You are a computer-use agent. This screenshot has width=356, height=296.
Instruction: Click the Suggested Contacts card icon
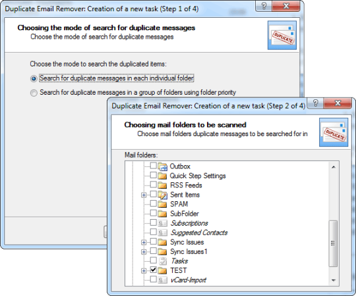163,233
